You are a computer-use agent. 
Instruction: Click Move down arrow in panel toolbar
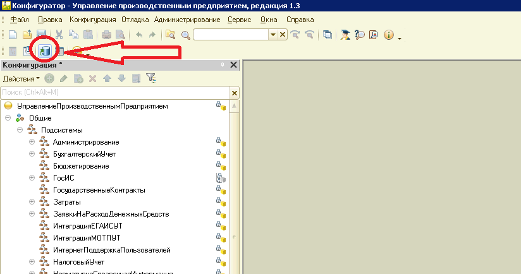coord(121,79)
